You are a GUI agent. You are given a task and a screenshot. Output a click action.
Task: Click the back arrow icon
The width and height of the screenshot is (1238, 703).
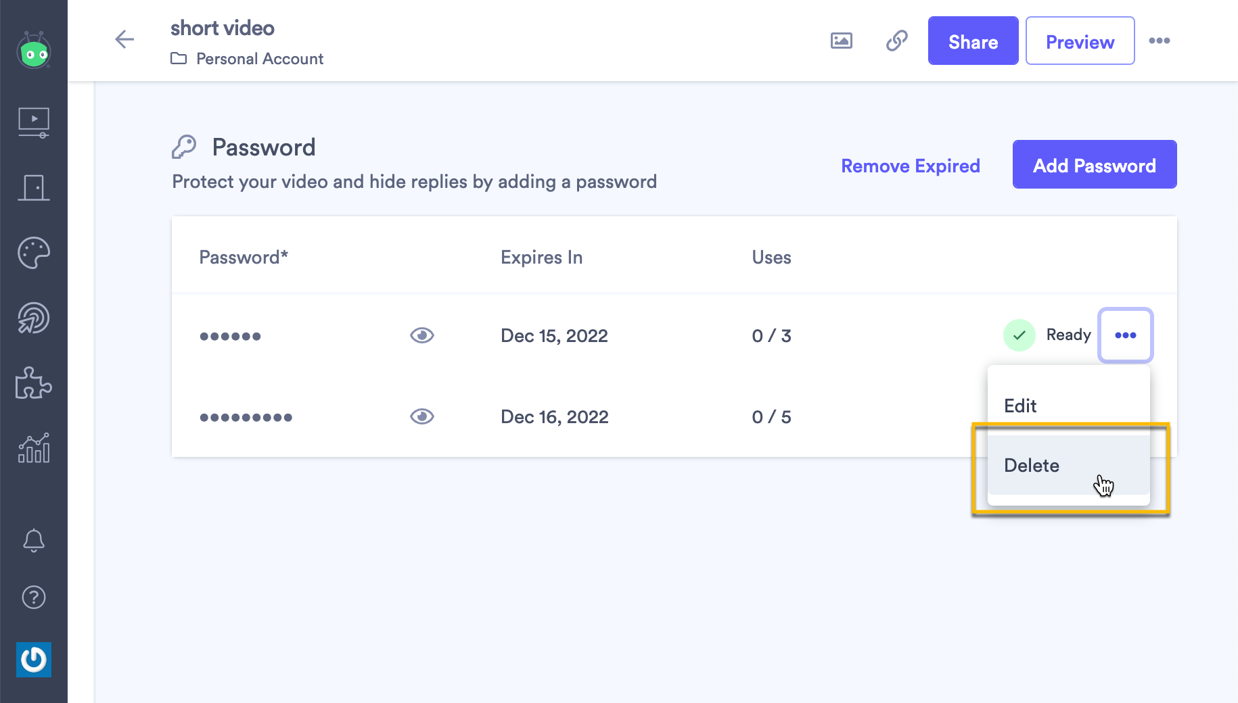coord(124,40)
